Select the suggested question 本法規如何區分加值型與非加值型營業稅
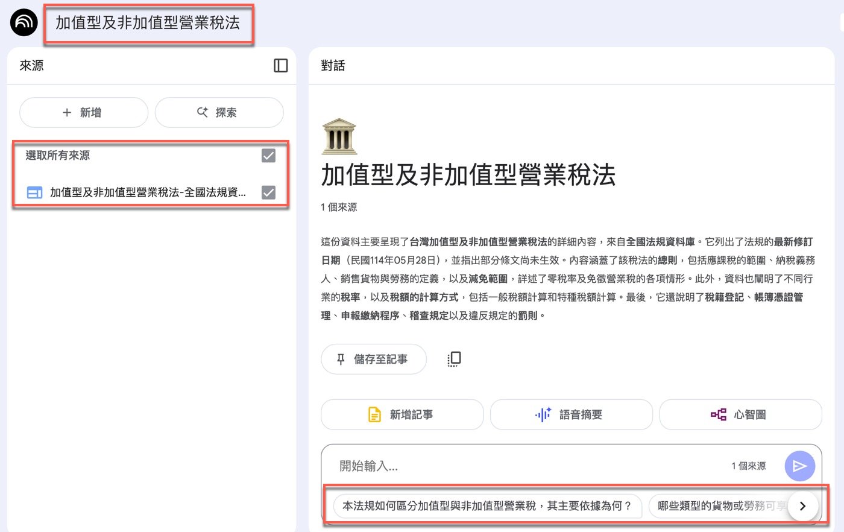 coord(487,506)
